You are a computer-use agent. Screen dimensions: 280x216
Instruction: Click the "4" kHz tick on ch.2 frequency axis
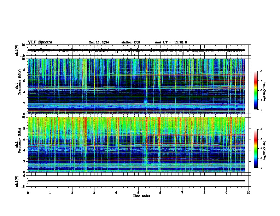[x=24, y=150]
